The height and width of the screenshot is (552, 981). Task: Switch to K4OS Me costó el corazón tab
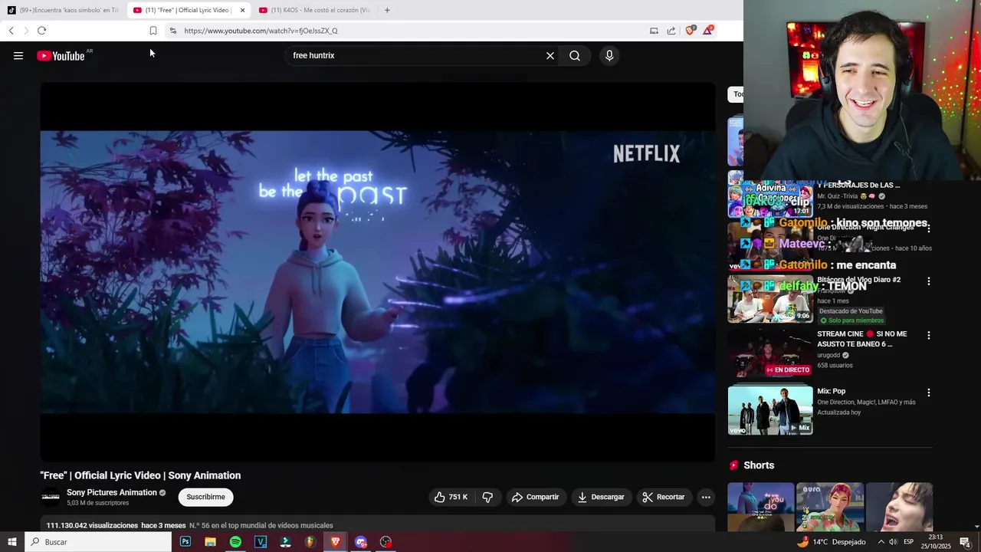coord(314,10)
